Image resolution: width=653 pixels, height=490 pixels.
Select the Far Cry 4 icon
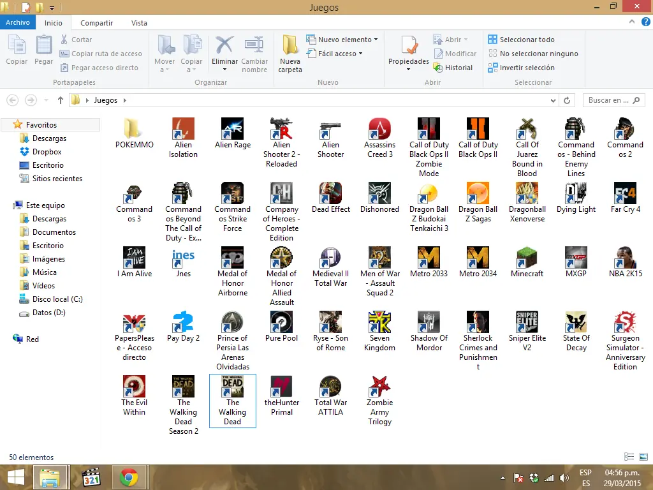point(626,198)
